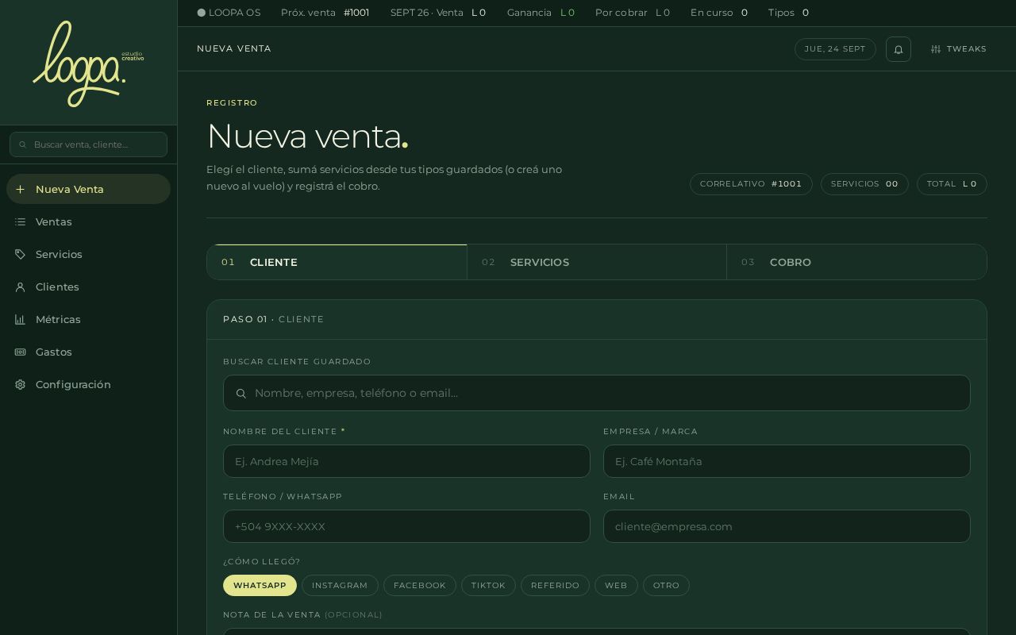Viewport: 1016px width, 635px height.
Task: Switch to the 02 Servicios step tab
Action: 597,262
